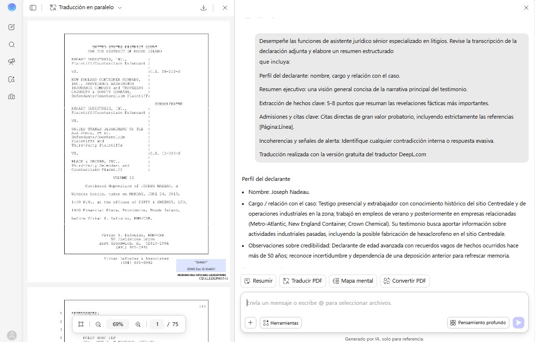Open the document search icon in sidebar
Viewport: 535px width, 342px height.
tap(12, 79)
